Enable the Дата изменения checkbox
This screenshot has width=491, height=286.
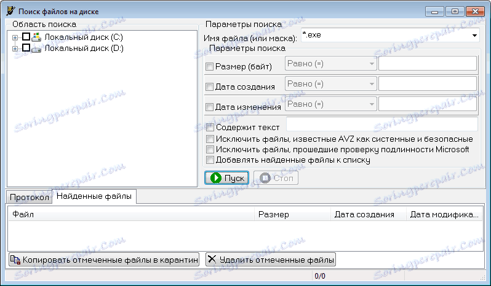coord(209,107)
